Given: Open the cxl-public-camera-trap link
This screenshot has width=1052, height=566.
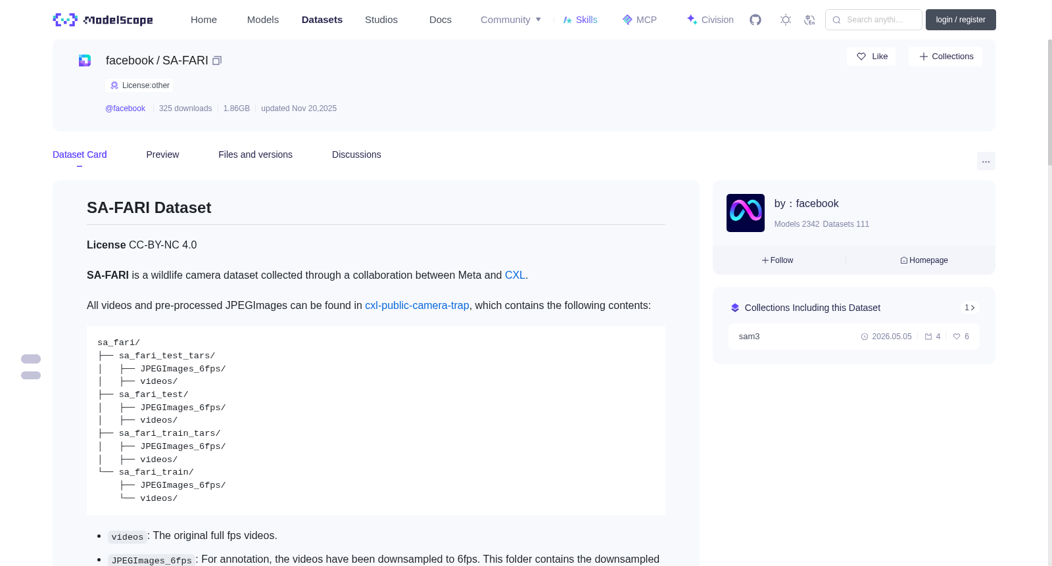Looking at the screenshot, I should click(417, 306).
